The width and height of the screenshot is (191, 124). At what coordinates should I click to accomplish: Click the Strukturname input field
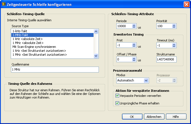click(x=167, y=59)
